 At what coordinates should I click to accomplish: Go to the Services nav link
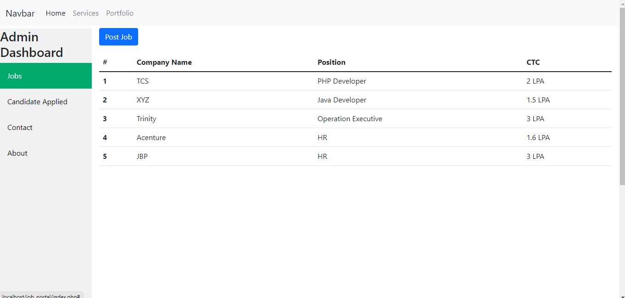(x=86, y=13)
